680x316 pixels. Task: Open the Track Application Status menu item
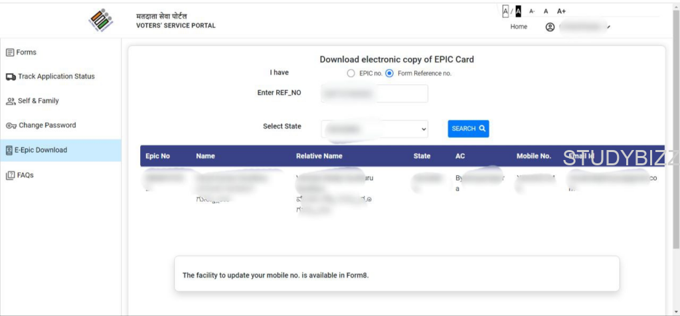(56, 77)
